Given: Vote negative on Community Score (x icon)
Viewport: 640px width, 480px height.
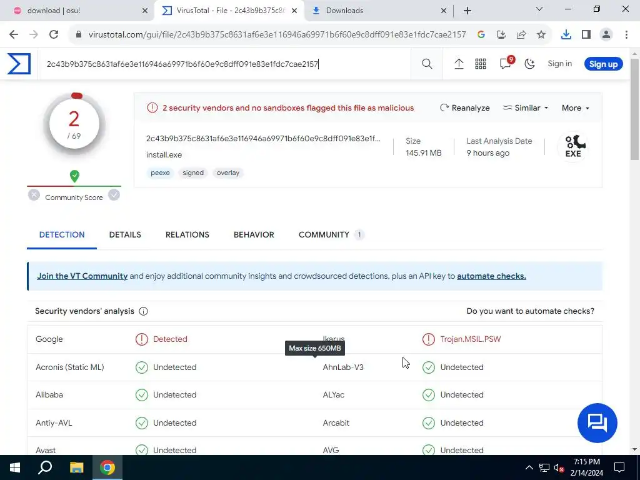Looking at the screenshot, I should [34, 195].
